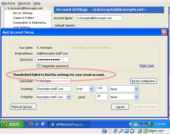Select the k.koncepts@kkoncepts.net account tree row
Viewport: 170px width, 134px height.
(x=28, y=8)
